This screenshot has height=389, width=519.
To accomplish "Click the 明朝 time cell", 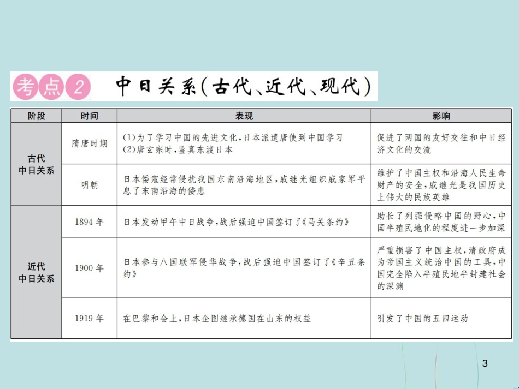I will [x=90, y=185].
